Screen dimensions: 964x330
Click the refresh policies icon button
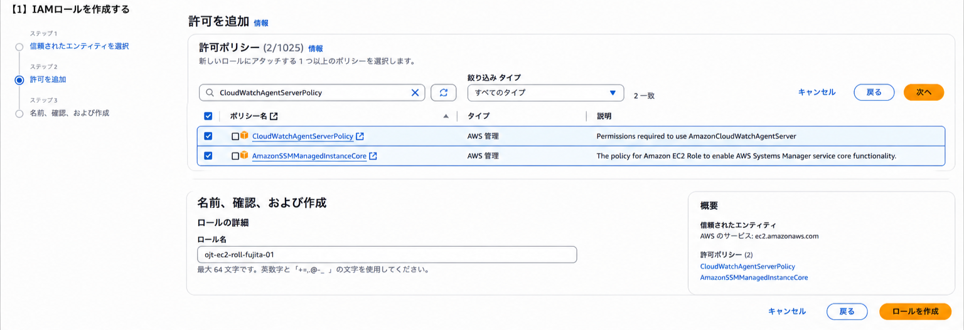pos(444,93)
